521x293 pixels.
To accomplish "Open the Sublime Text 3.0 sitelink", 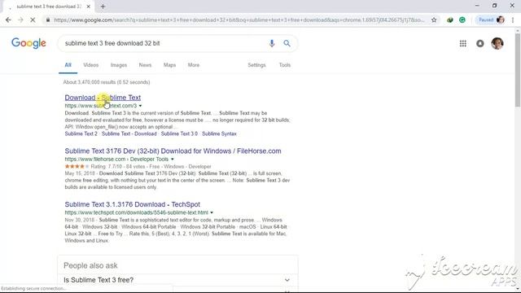I will (179, 133).
